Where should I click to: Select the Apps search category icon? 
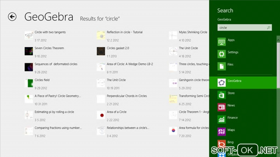(222, 42)
